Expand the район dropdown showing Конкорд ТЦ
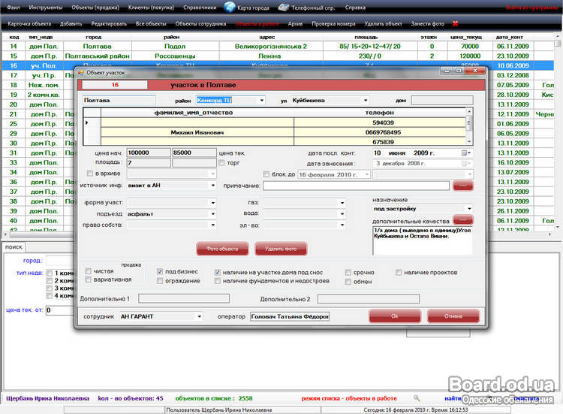Viewport: 563px width, 414px height. [x=261, y=100]
